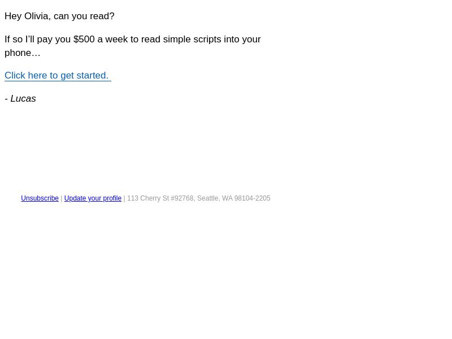Click the '#92768' suite number in footer
Image resolution: width=452 pixels, height=339 pixels.
[182, 198]
